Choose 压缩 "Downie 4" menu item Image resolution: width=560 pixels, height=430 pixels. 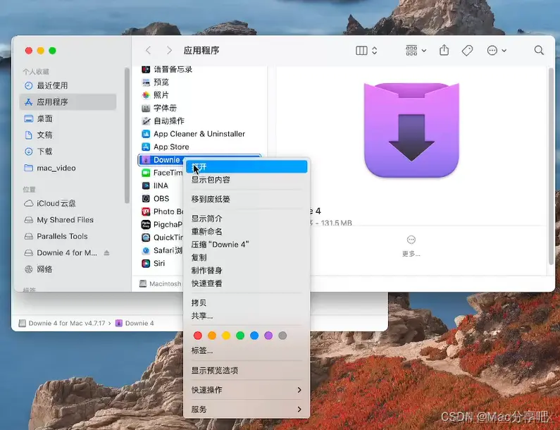(x=247, y=245)
